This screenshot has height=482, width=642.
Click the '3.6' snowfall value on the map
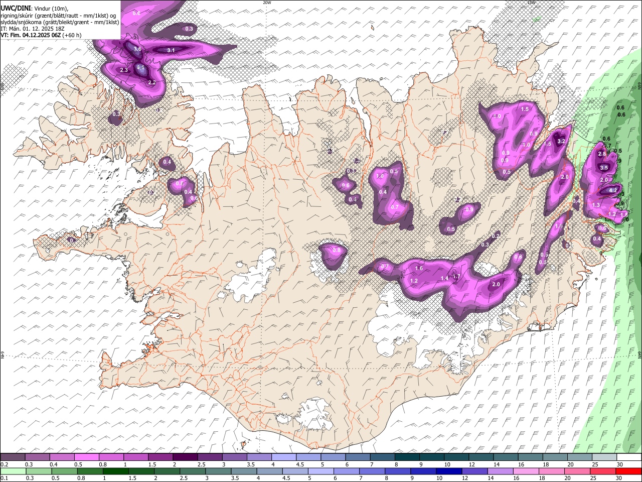(137, 49)
